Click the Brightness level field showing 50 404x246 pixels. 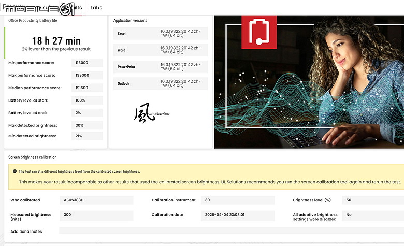point(373,200)
